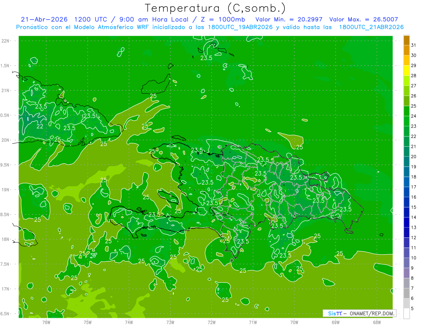Viewport: 423px width, 327px height.
Task: Click the Temperatura (C,somb.) chart title
Action: (215, 8)
